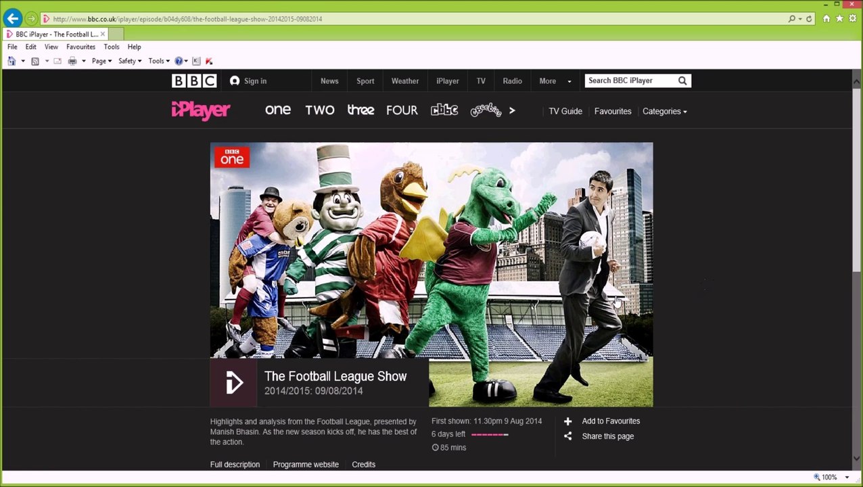This screenshot has height=487, width=863.
Task: Expand the More dropdown in BBC bar
Action: click(555, 80)
